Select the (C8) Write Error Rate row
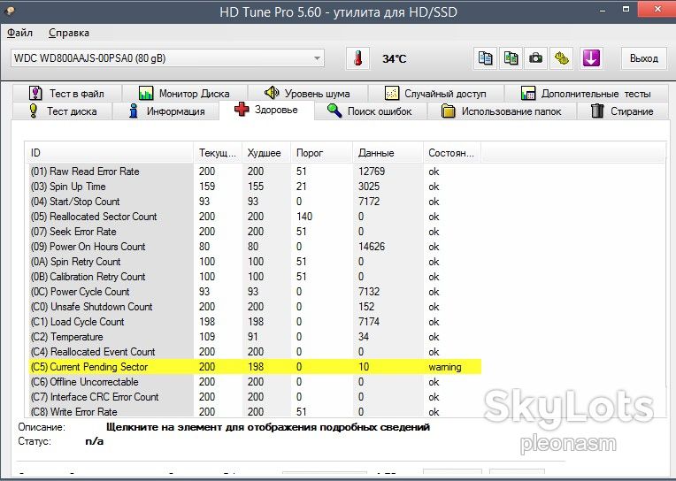The height and width of the screenshot is (481, 676). (x=255, y=412)
